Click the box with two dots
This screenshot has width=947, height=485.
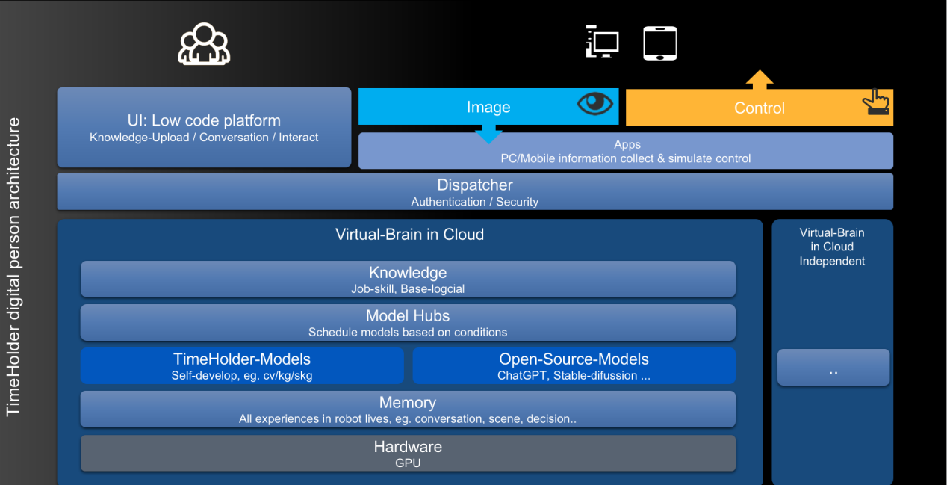[833, 368]
